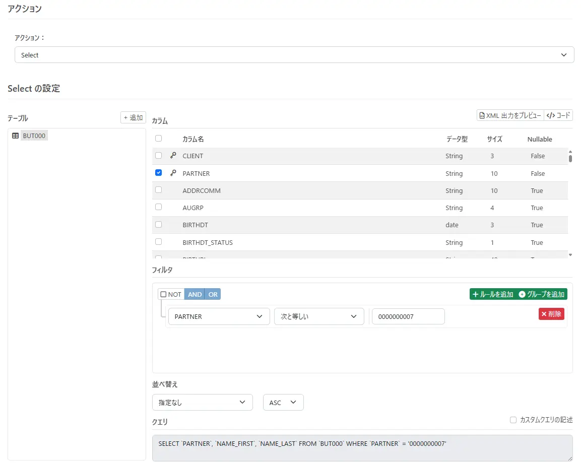Click the PARTNER row name text
581x463 pixels.
(x=196, y=173)
